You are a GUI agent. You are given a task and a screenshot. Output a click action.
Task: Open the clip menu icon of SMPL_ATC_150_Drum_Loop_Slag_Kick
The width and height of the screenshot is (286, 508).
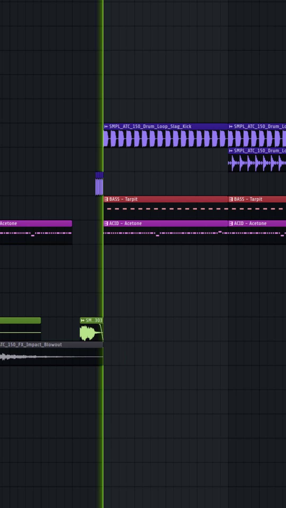tap(106, 126)
